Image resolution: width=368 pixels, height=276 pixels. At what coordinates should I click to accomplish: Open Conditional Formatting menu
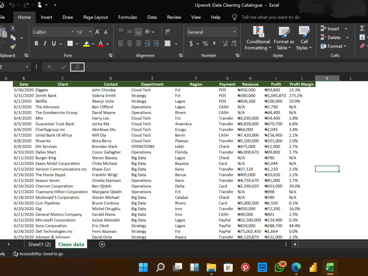tap(258, 38)
